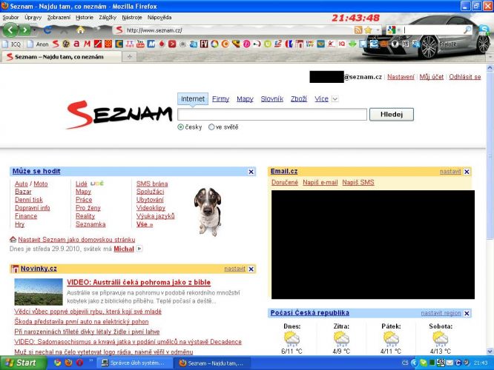
Task: Open the Australia news thumbnail image
Action: tap(39, 292)
